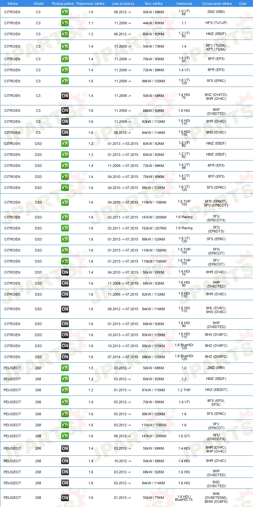Image resolution: width=253 pixels, height=507 pixels.
Task: Click engine code 5FN (EP6CDT)
Action: (x=216, y=251)
